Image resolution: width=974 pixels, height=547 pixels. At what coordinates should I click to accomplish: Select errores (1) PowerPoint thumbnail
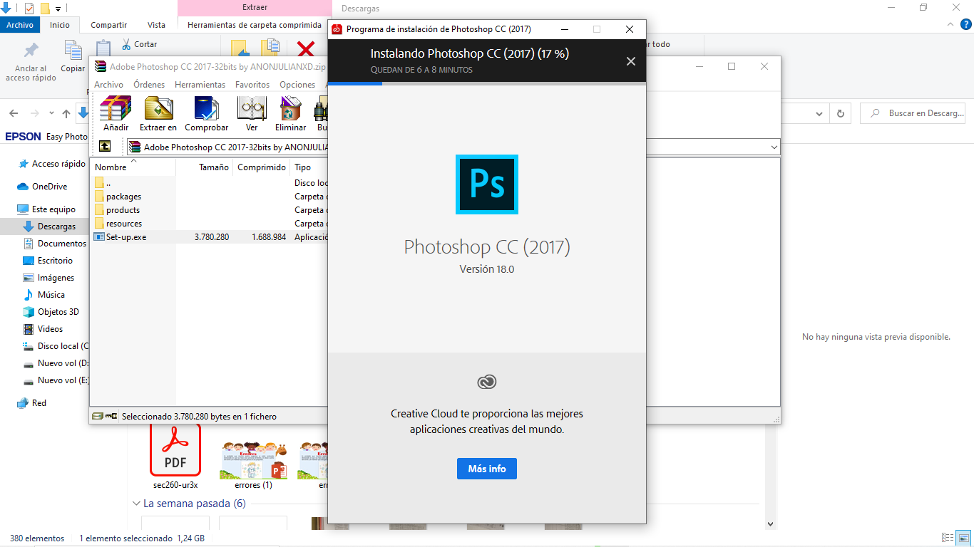click(253, 465)
